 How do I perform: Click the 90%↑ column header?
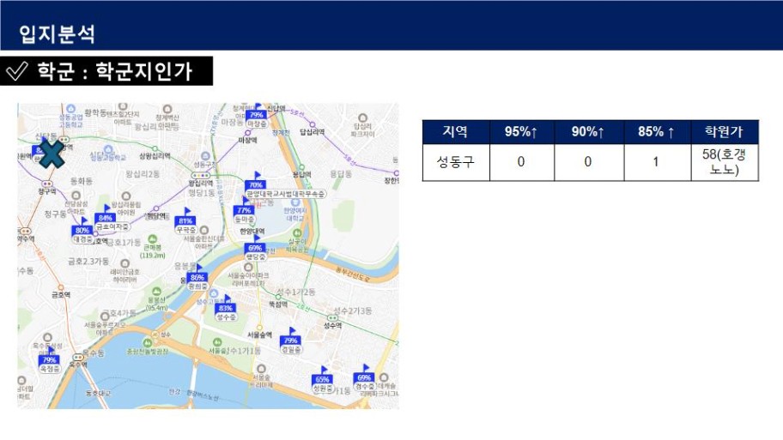tap(588, 132)
